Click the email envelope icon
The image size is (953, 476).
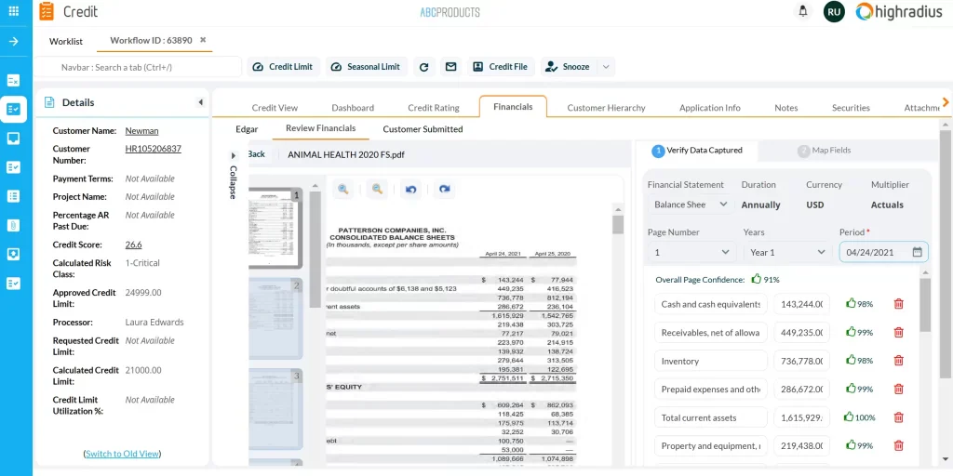click(x=451, y=67)
